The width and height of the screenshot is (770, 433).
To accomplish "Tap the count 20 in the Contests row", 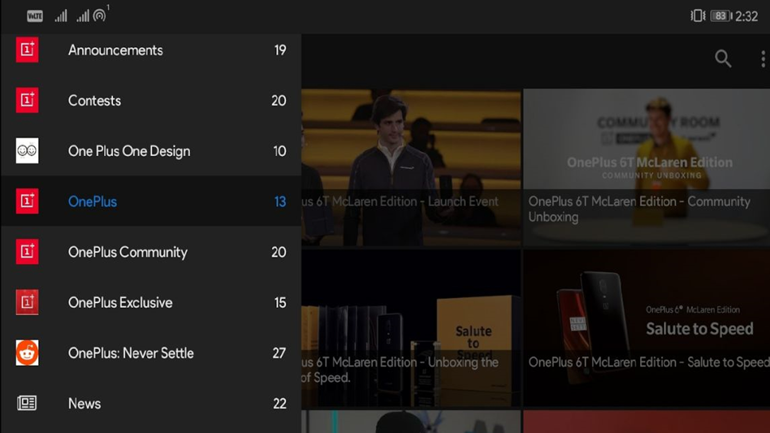I will pos(279,101).
